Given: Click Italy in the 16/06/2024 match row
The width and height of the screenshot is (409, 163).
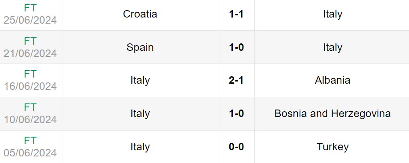Looking at the screenshot, I should point(140,81).
